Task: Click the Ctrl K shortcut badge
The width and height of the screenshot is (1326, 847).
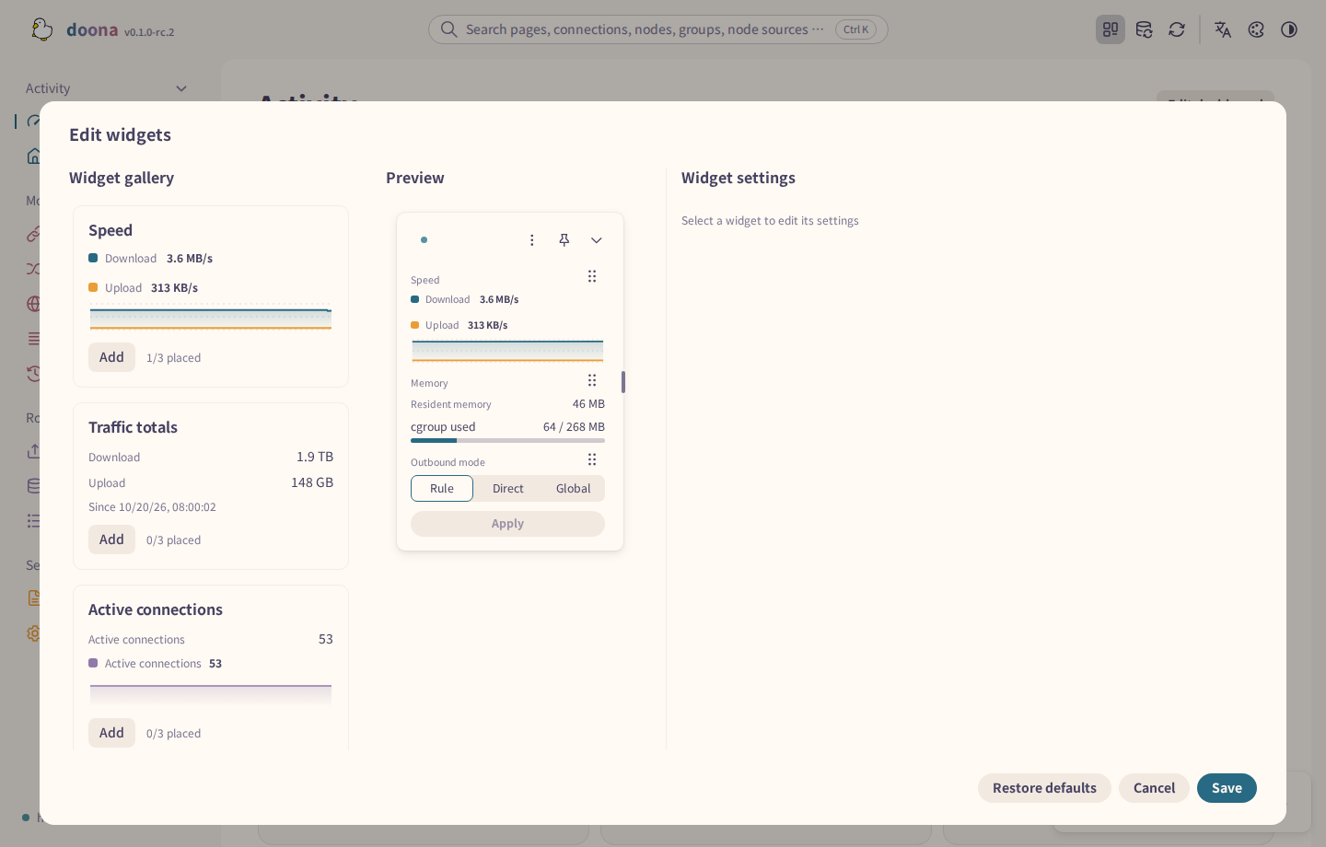Action: (856, 29)
